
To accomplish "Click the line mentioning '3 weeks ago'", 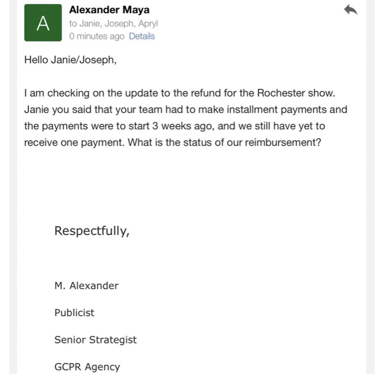I will pyautogui.click(x=175, y=126).
